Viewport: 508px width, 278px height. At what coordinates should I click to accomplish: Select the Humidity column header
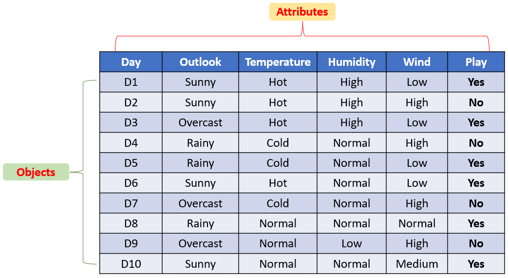(352, 62)
